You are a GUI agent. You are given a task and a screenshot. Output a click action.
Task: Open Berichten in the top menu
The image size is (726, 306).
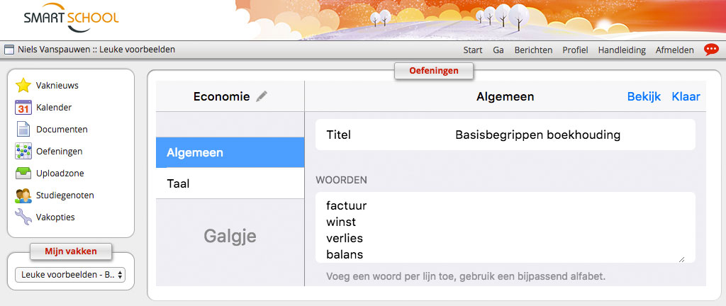533,50
